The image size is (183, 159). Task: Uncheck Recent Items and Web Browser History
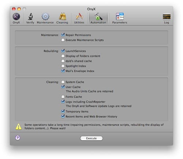(63, 116)
